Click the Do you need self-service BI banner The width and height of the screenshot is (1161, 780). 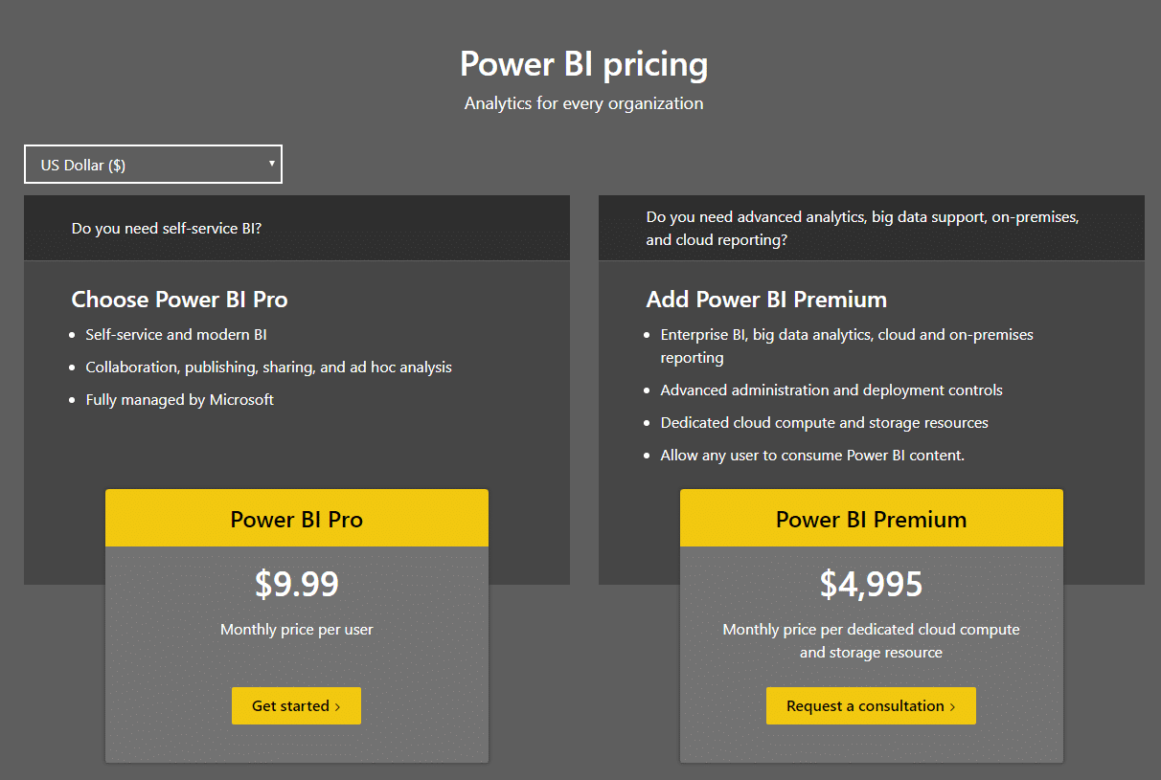[167, 229]
